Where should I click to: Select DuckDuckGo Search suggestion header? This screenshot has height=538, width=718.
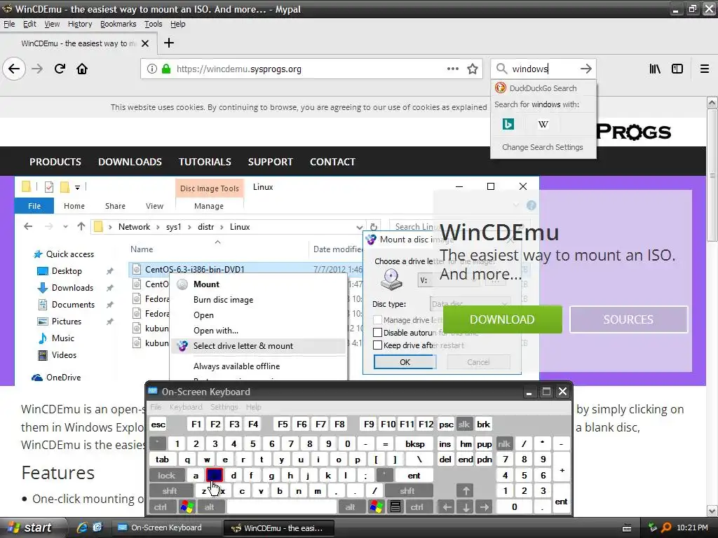tap(543, 88)
